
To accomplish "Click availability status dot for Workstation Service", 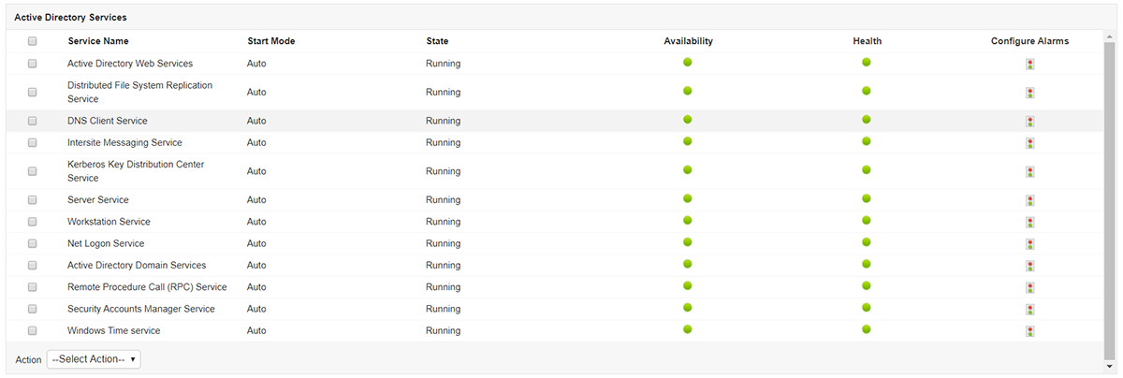I will pyautogui.click(x=688, y=221).
